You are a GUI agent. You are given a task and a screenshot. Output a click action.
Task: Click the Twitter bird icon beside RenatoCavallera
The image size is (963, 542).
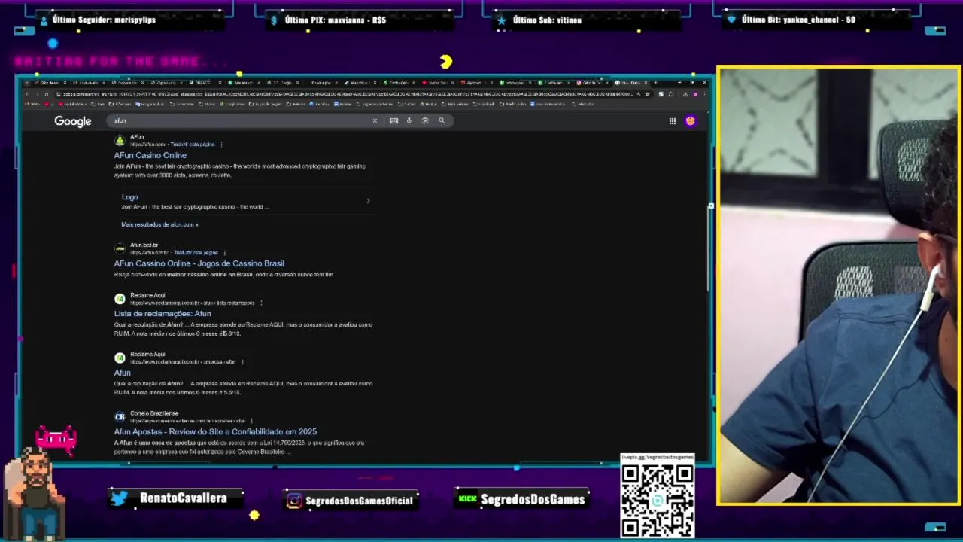(119, 498)
